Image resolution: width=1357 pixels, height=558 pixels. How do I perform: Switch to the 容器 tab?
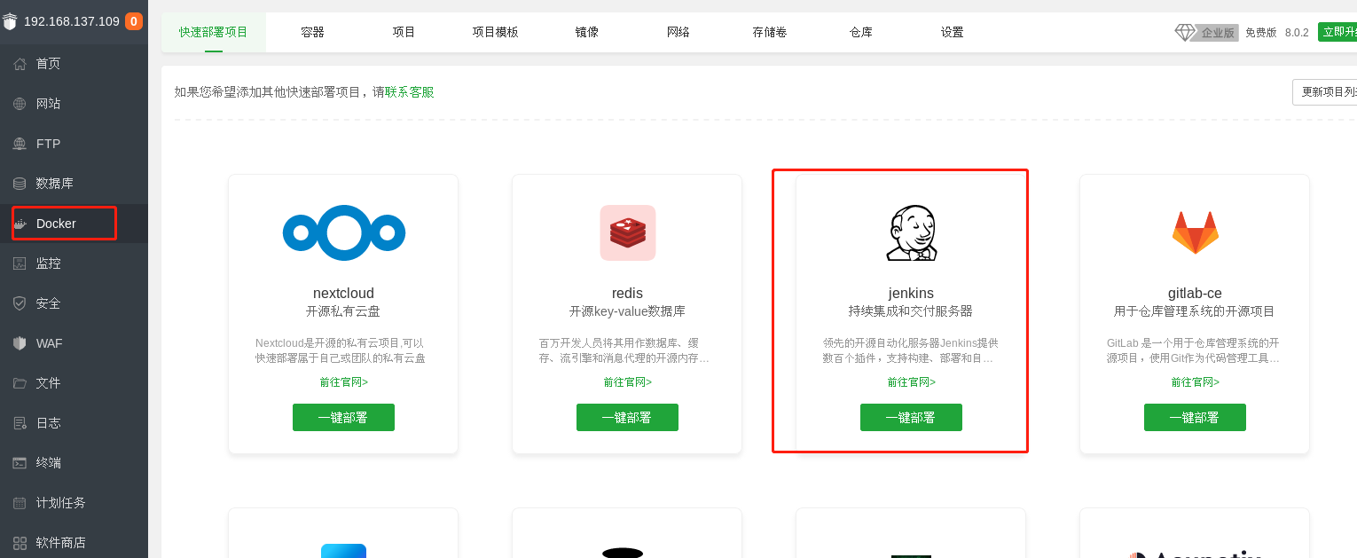(x=312, y=32)
